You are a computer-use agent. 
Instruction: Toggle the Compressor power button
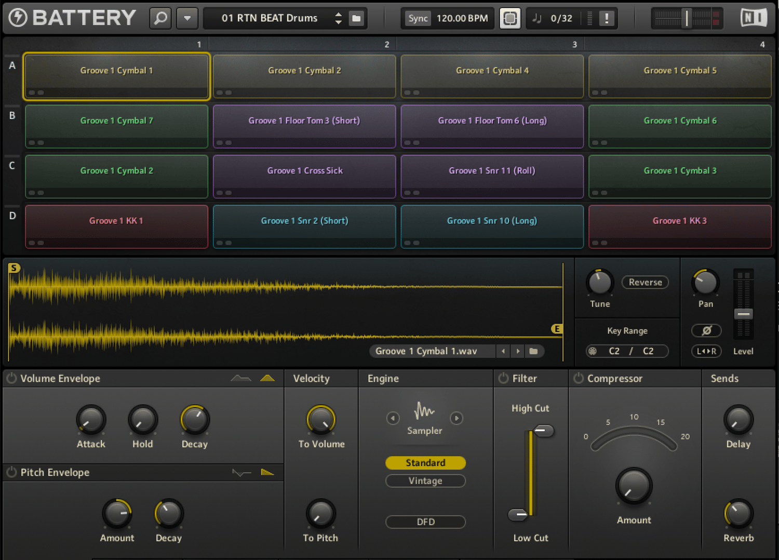coord(578,378)
